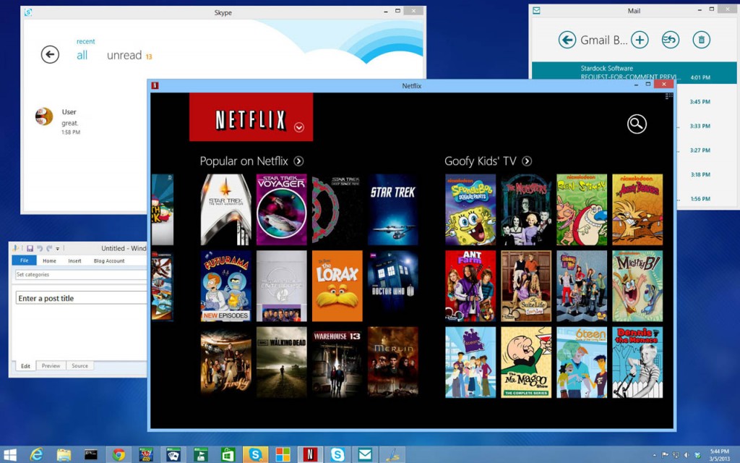Open the Blog Account tab
740x463 pixels.
tap(109, 260)
